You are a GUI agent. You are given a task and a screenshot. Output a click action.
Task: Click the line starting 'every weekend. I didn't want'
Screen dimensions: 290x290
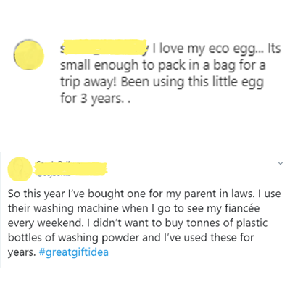(x=138, y=223)
